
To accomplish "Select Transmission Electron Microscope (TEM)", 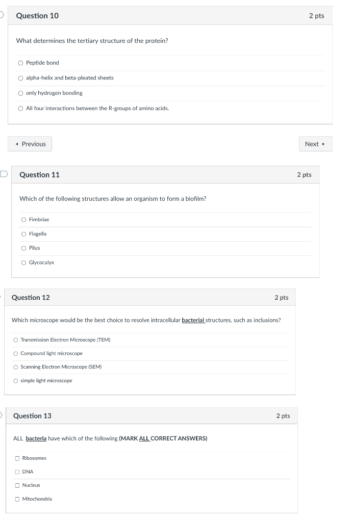I will [16, 340].
